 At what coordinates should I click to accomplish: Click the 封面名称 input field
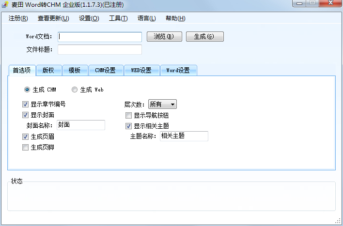click(x=81, y=125)
